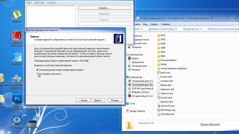Click the 'Отмена' button in the wizard
The width and height of the screenshot is (239, 134).
click(115, 100)
